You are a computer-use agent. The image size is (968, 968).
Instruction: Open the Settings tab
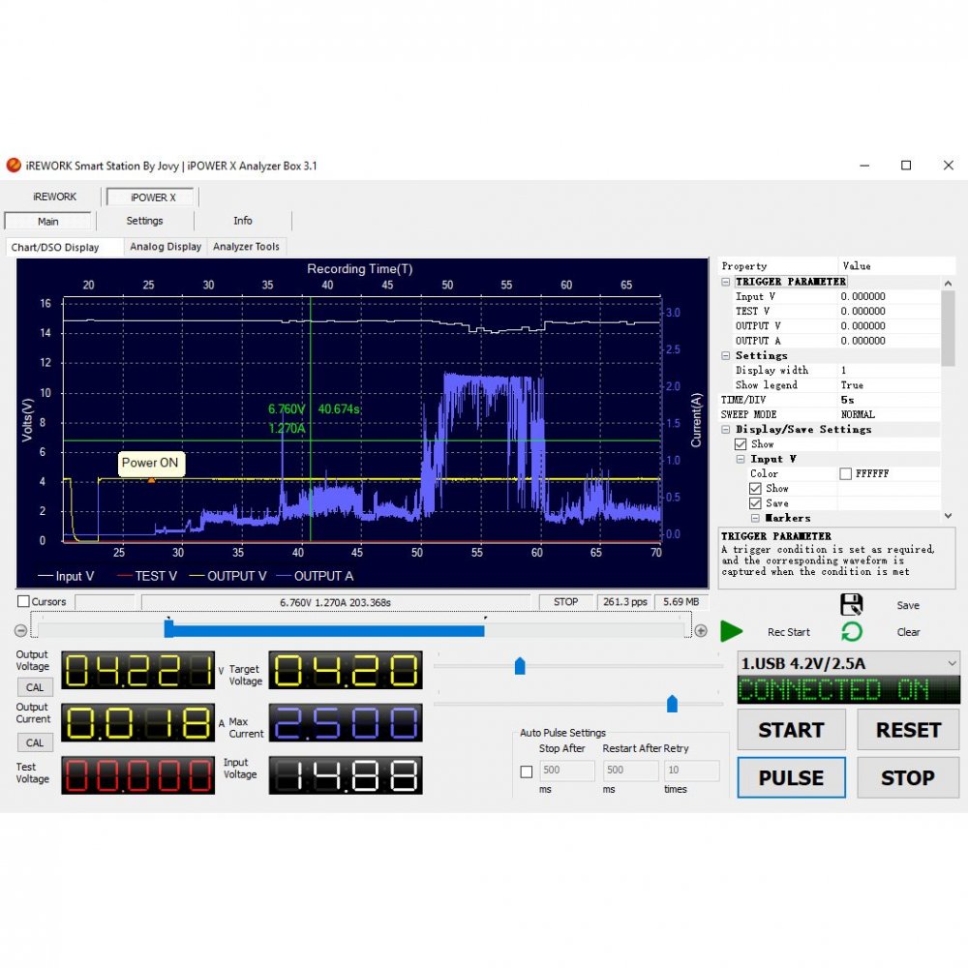click(x=144, y=221)
